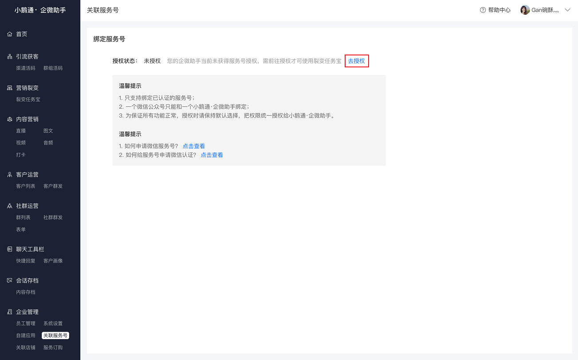Click 点击查看 for applying a service account

(x=194, y=146)
